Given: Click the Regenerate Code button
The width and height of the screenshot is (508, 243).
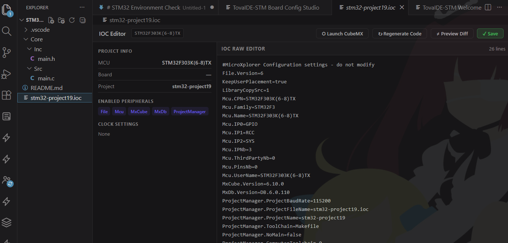Looking at the screenshot, I should tap(399, 34).
